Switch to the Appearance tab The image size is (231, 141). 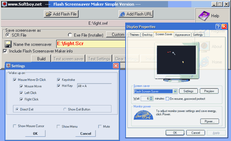pyautogui.click(x=183, y=35)
